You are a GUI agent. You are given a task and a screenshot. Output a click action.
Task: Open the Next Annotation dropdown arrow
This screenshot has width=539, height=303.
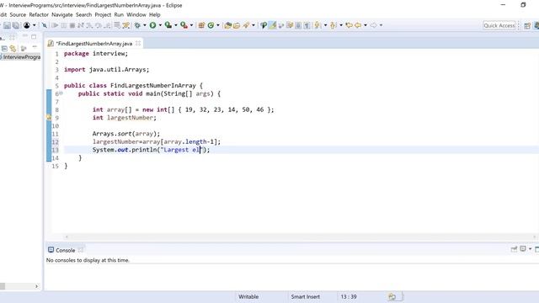coord(325,25)
